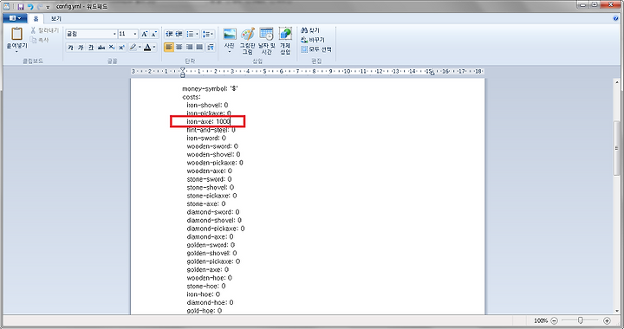The image size is (624, 329).
Task: Toggle Bold formatting
Action: tap(70, 48)
